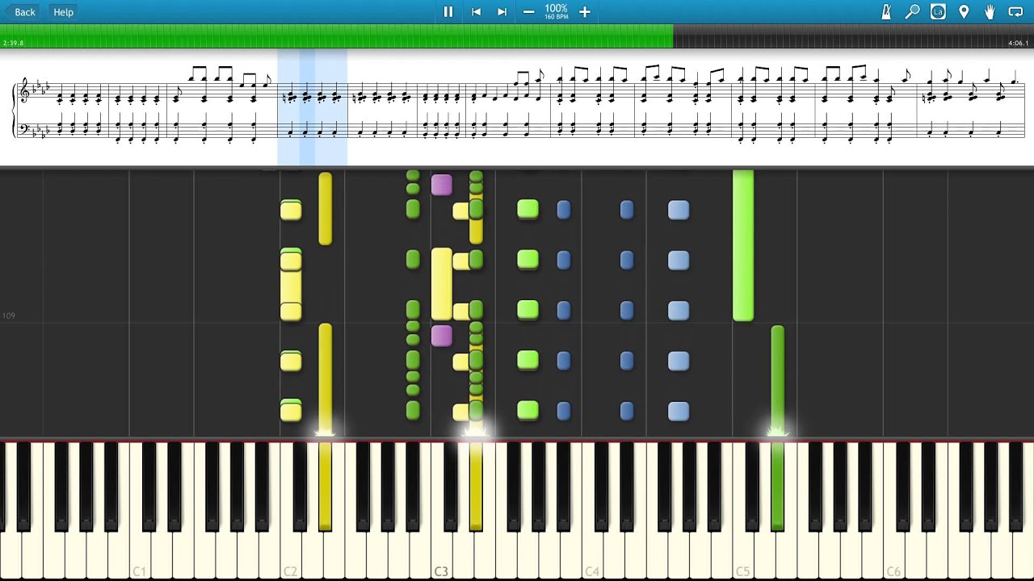The image size is (1034, 581).
Task: Open the Help menu
Action: tap(63, 12)
